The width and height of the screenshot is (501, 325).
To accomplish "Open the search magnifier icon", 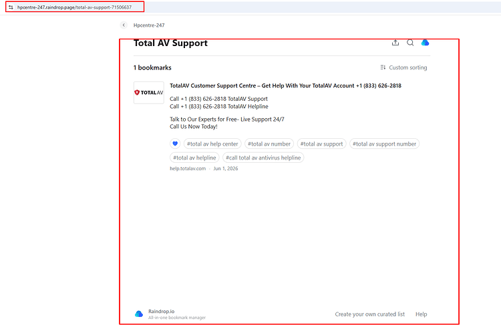I will [x=410, y=43].
